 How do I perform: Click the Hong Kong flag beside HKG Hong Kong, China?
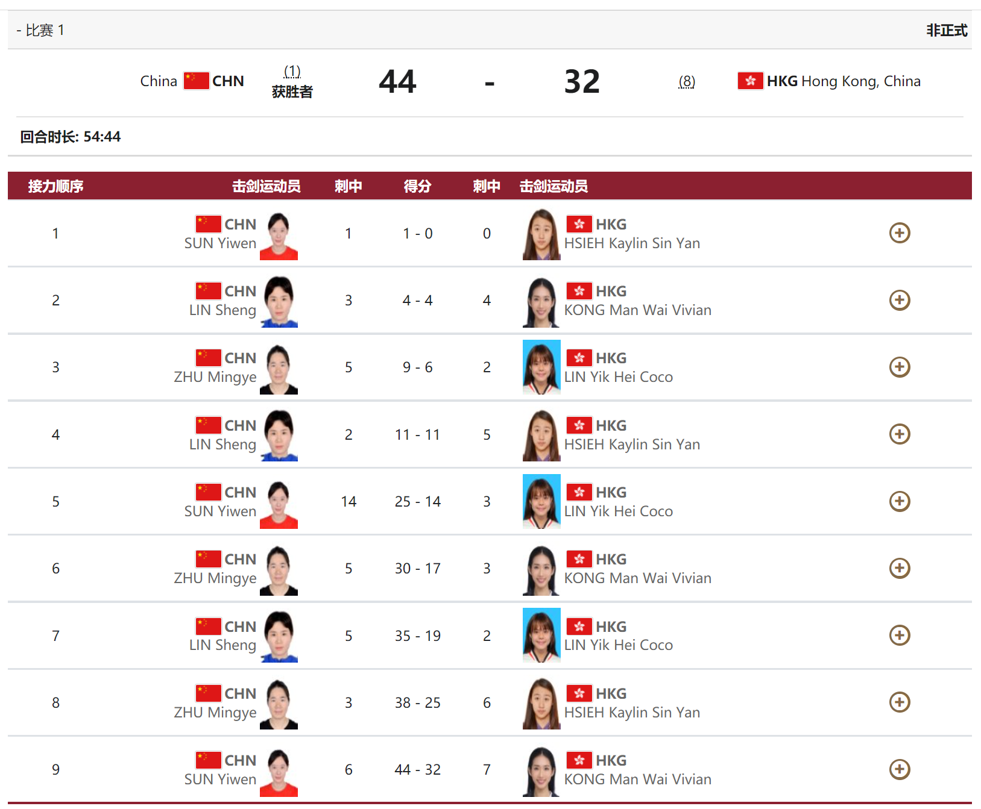coord(750,81)
